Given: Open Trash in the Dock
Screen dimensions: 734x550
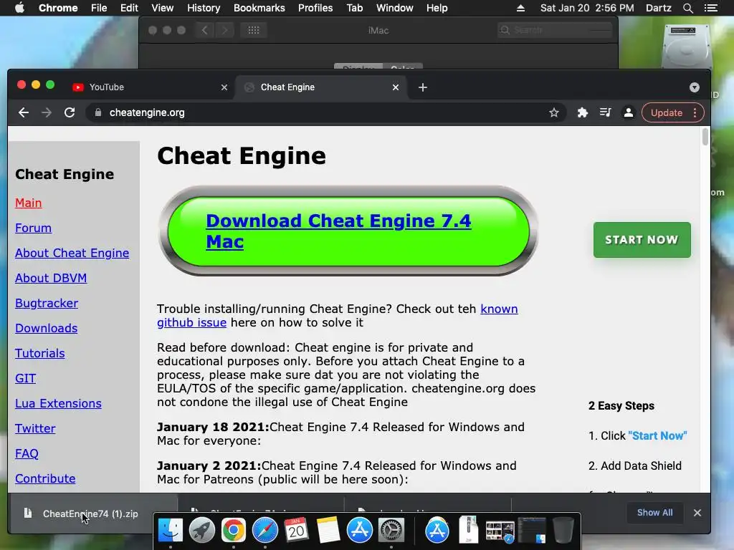Looking at the screenshot, I should 563,530.
